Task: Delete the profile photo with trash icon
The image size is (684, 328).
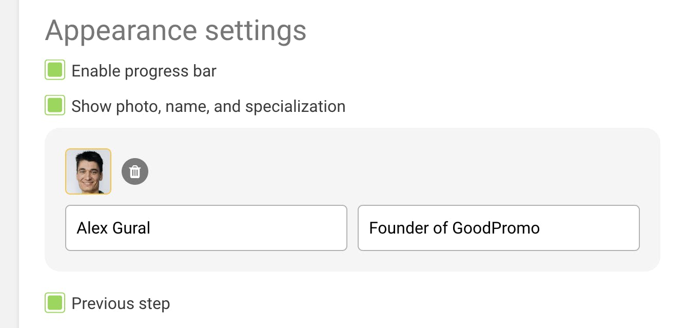Action: click(x=135, y=171)
